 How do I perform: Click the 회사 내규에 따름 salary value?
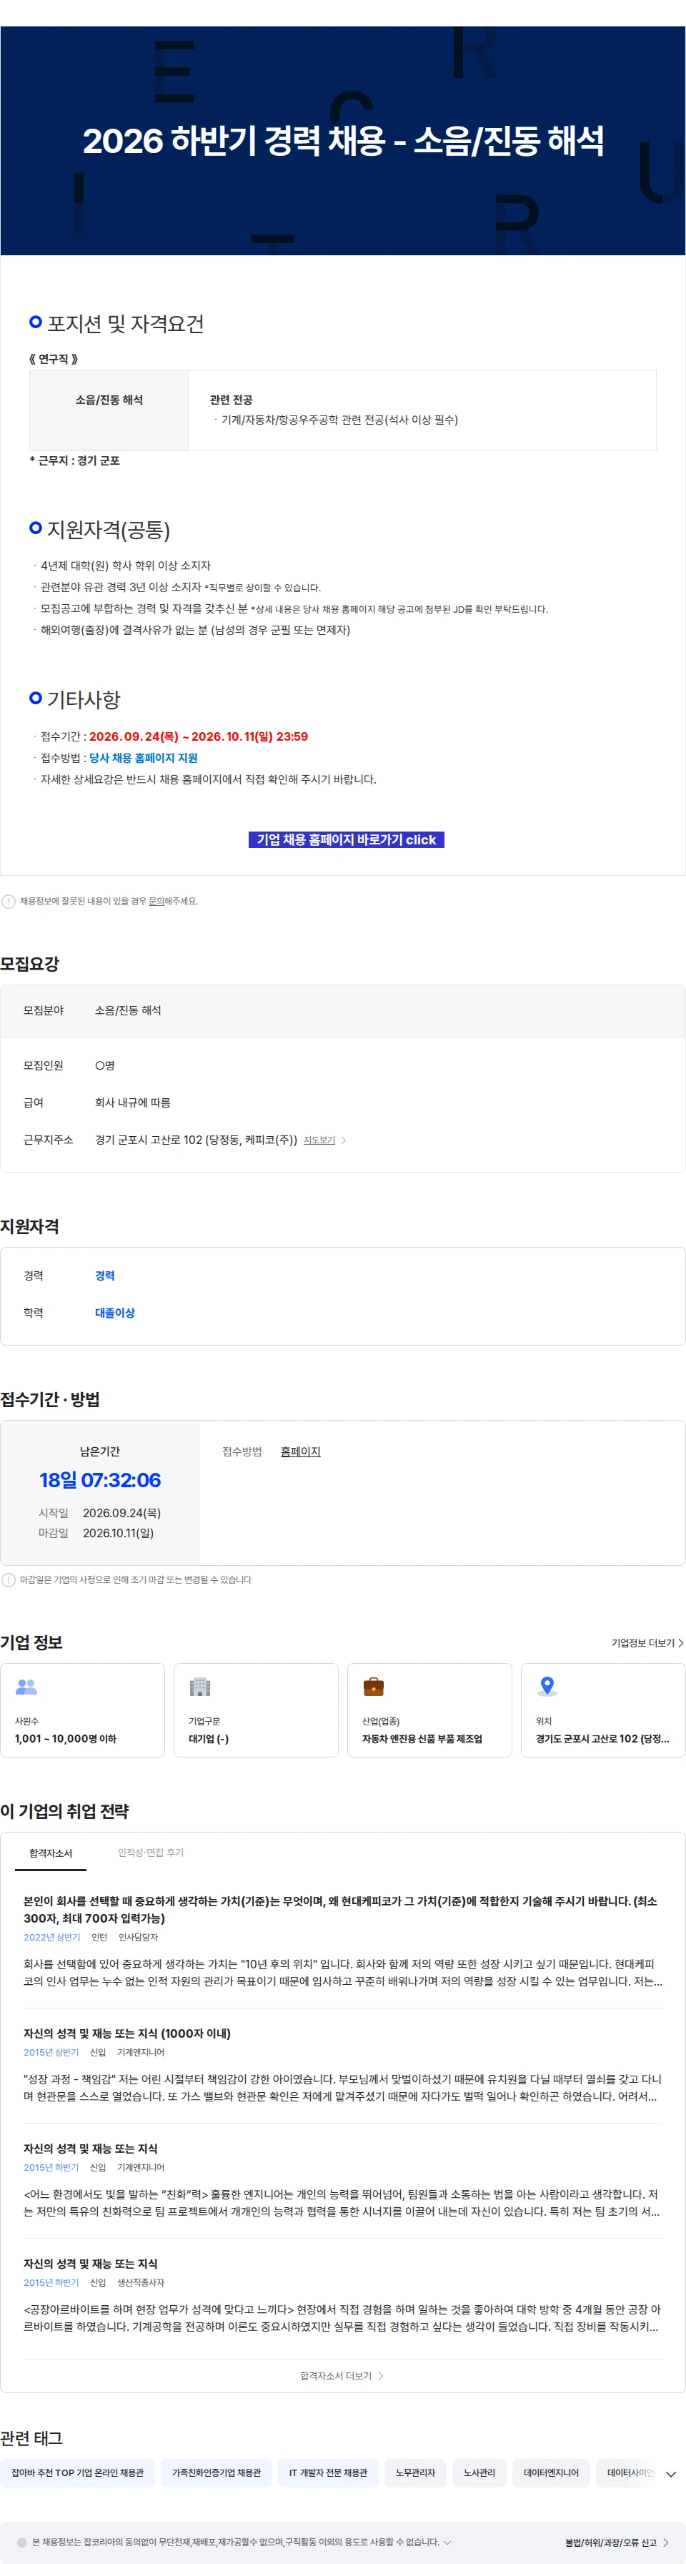(x=132, y=1102)
